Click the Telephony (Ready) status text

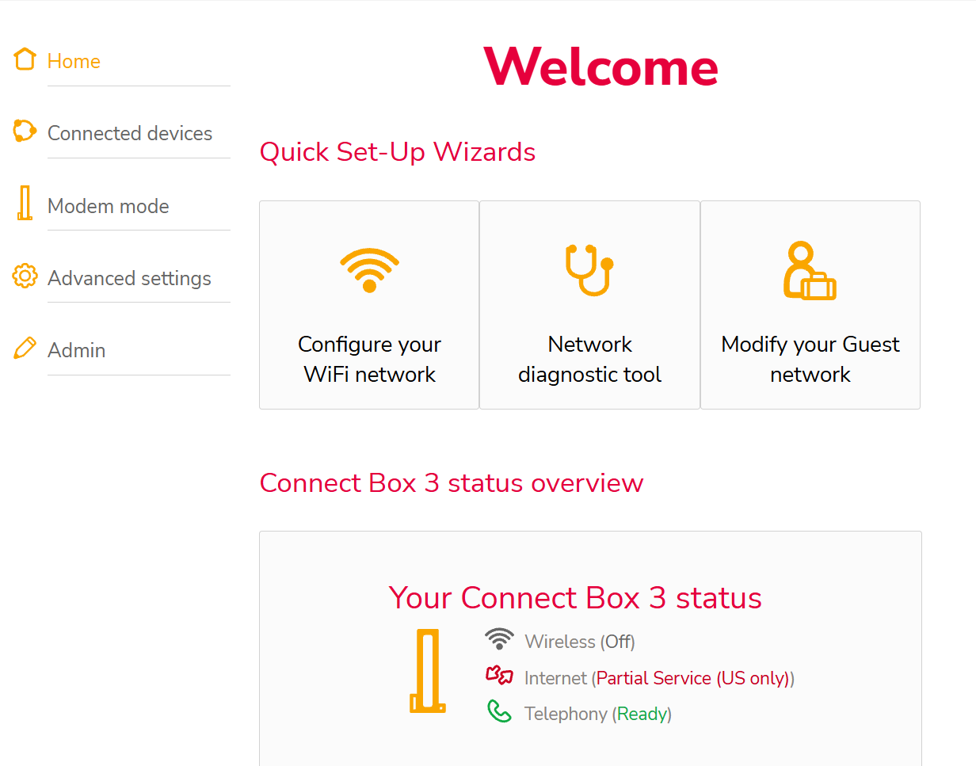click(x=598, y=714)
